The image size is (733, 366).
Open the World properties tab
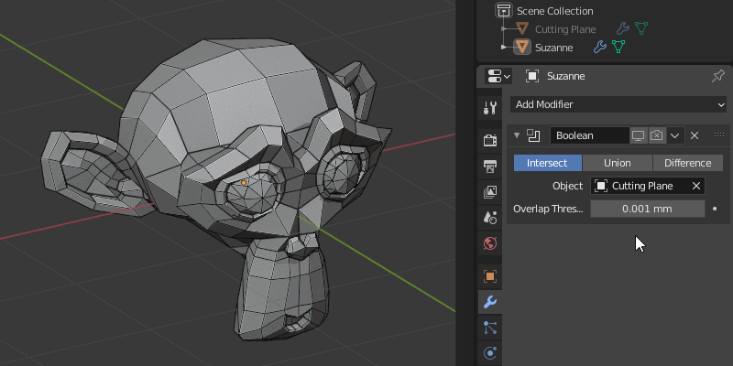(490, 243)
